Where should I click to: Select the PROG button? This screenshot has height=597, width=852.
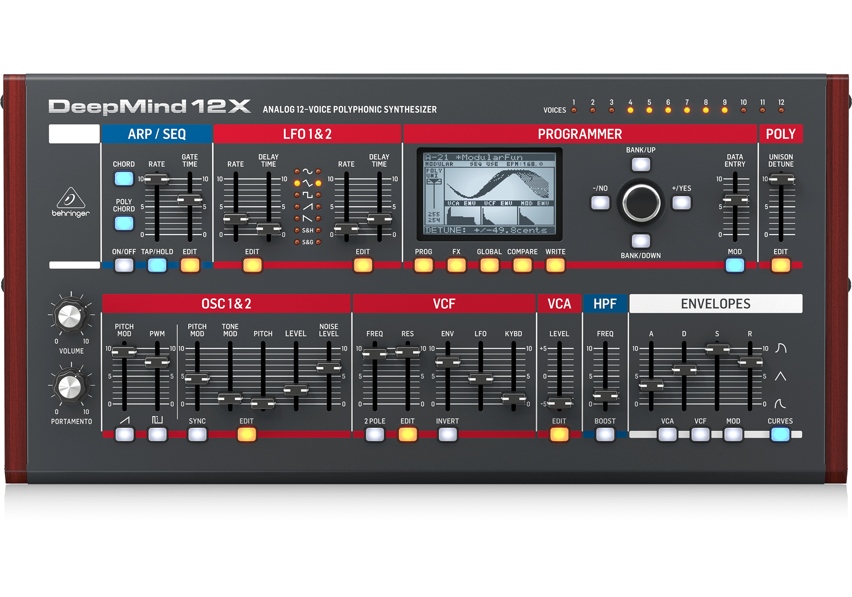pos(423,265)
